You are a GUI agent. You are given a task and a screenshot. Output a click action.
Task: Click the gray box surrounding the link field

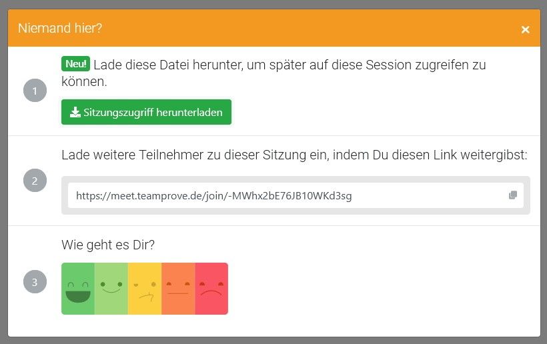pos(296,211)
